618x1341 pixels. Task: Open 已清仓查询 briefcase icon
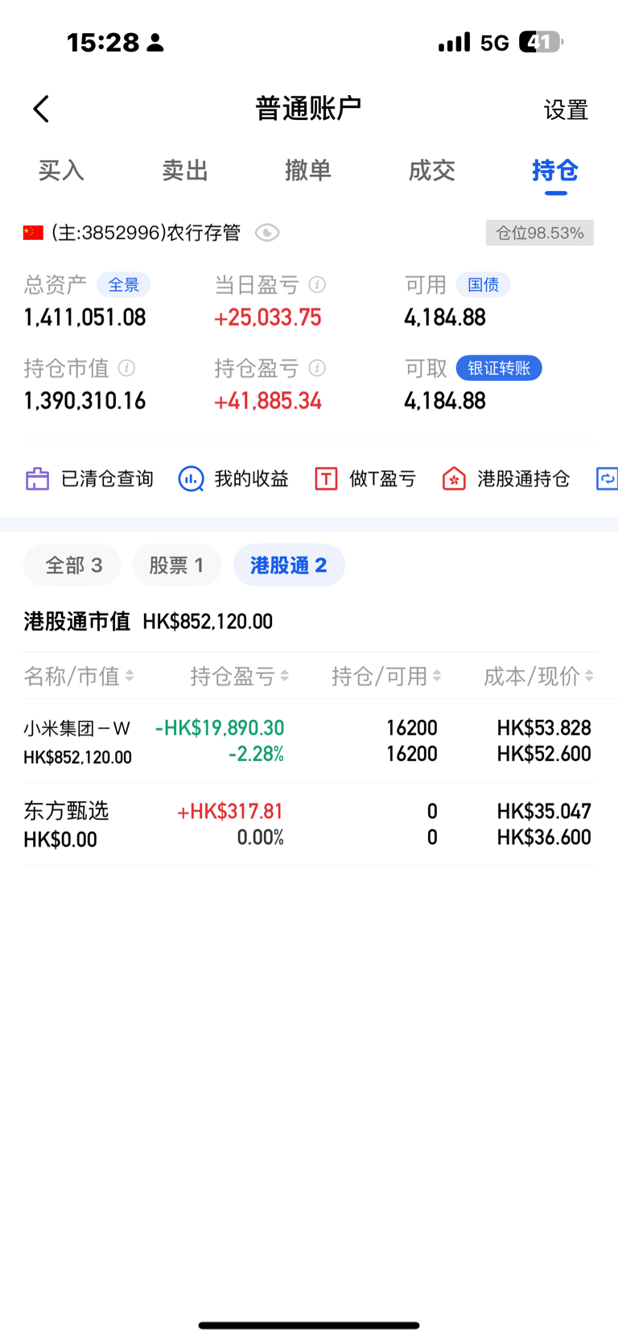[x=37, y=478]
